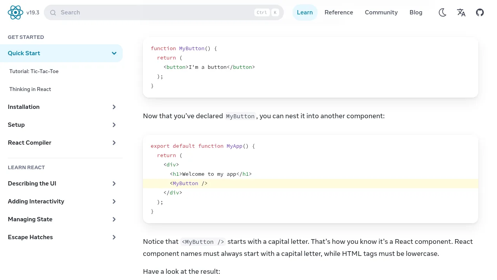
Task: Click the React logo home icon
Action: click(x=16, y=12)
